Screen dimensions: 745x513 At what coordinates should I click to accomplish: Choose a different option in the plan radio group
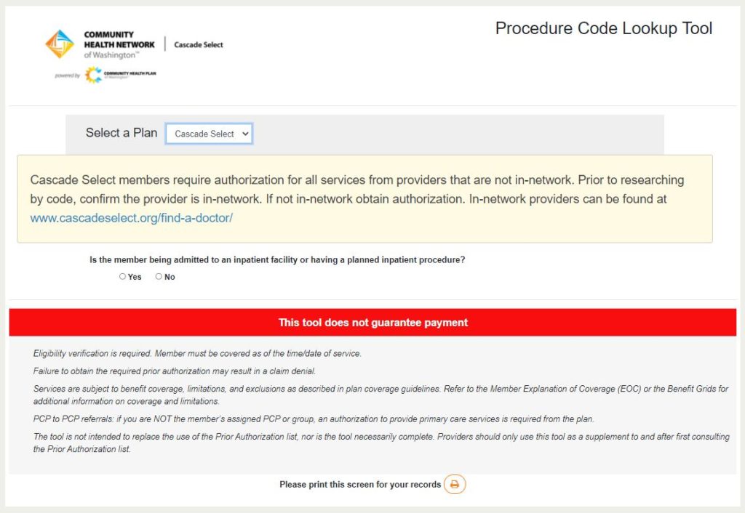click(x=209, y=134)
